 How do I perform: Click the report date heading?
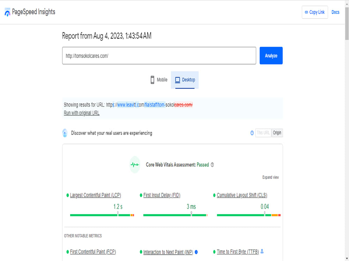click(106, 36)
